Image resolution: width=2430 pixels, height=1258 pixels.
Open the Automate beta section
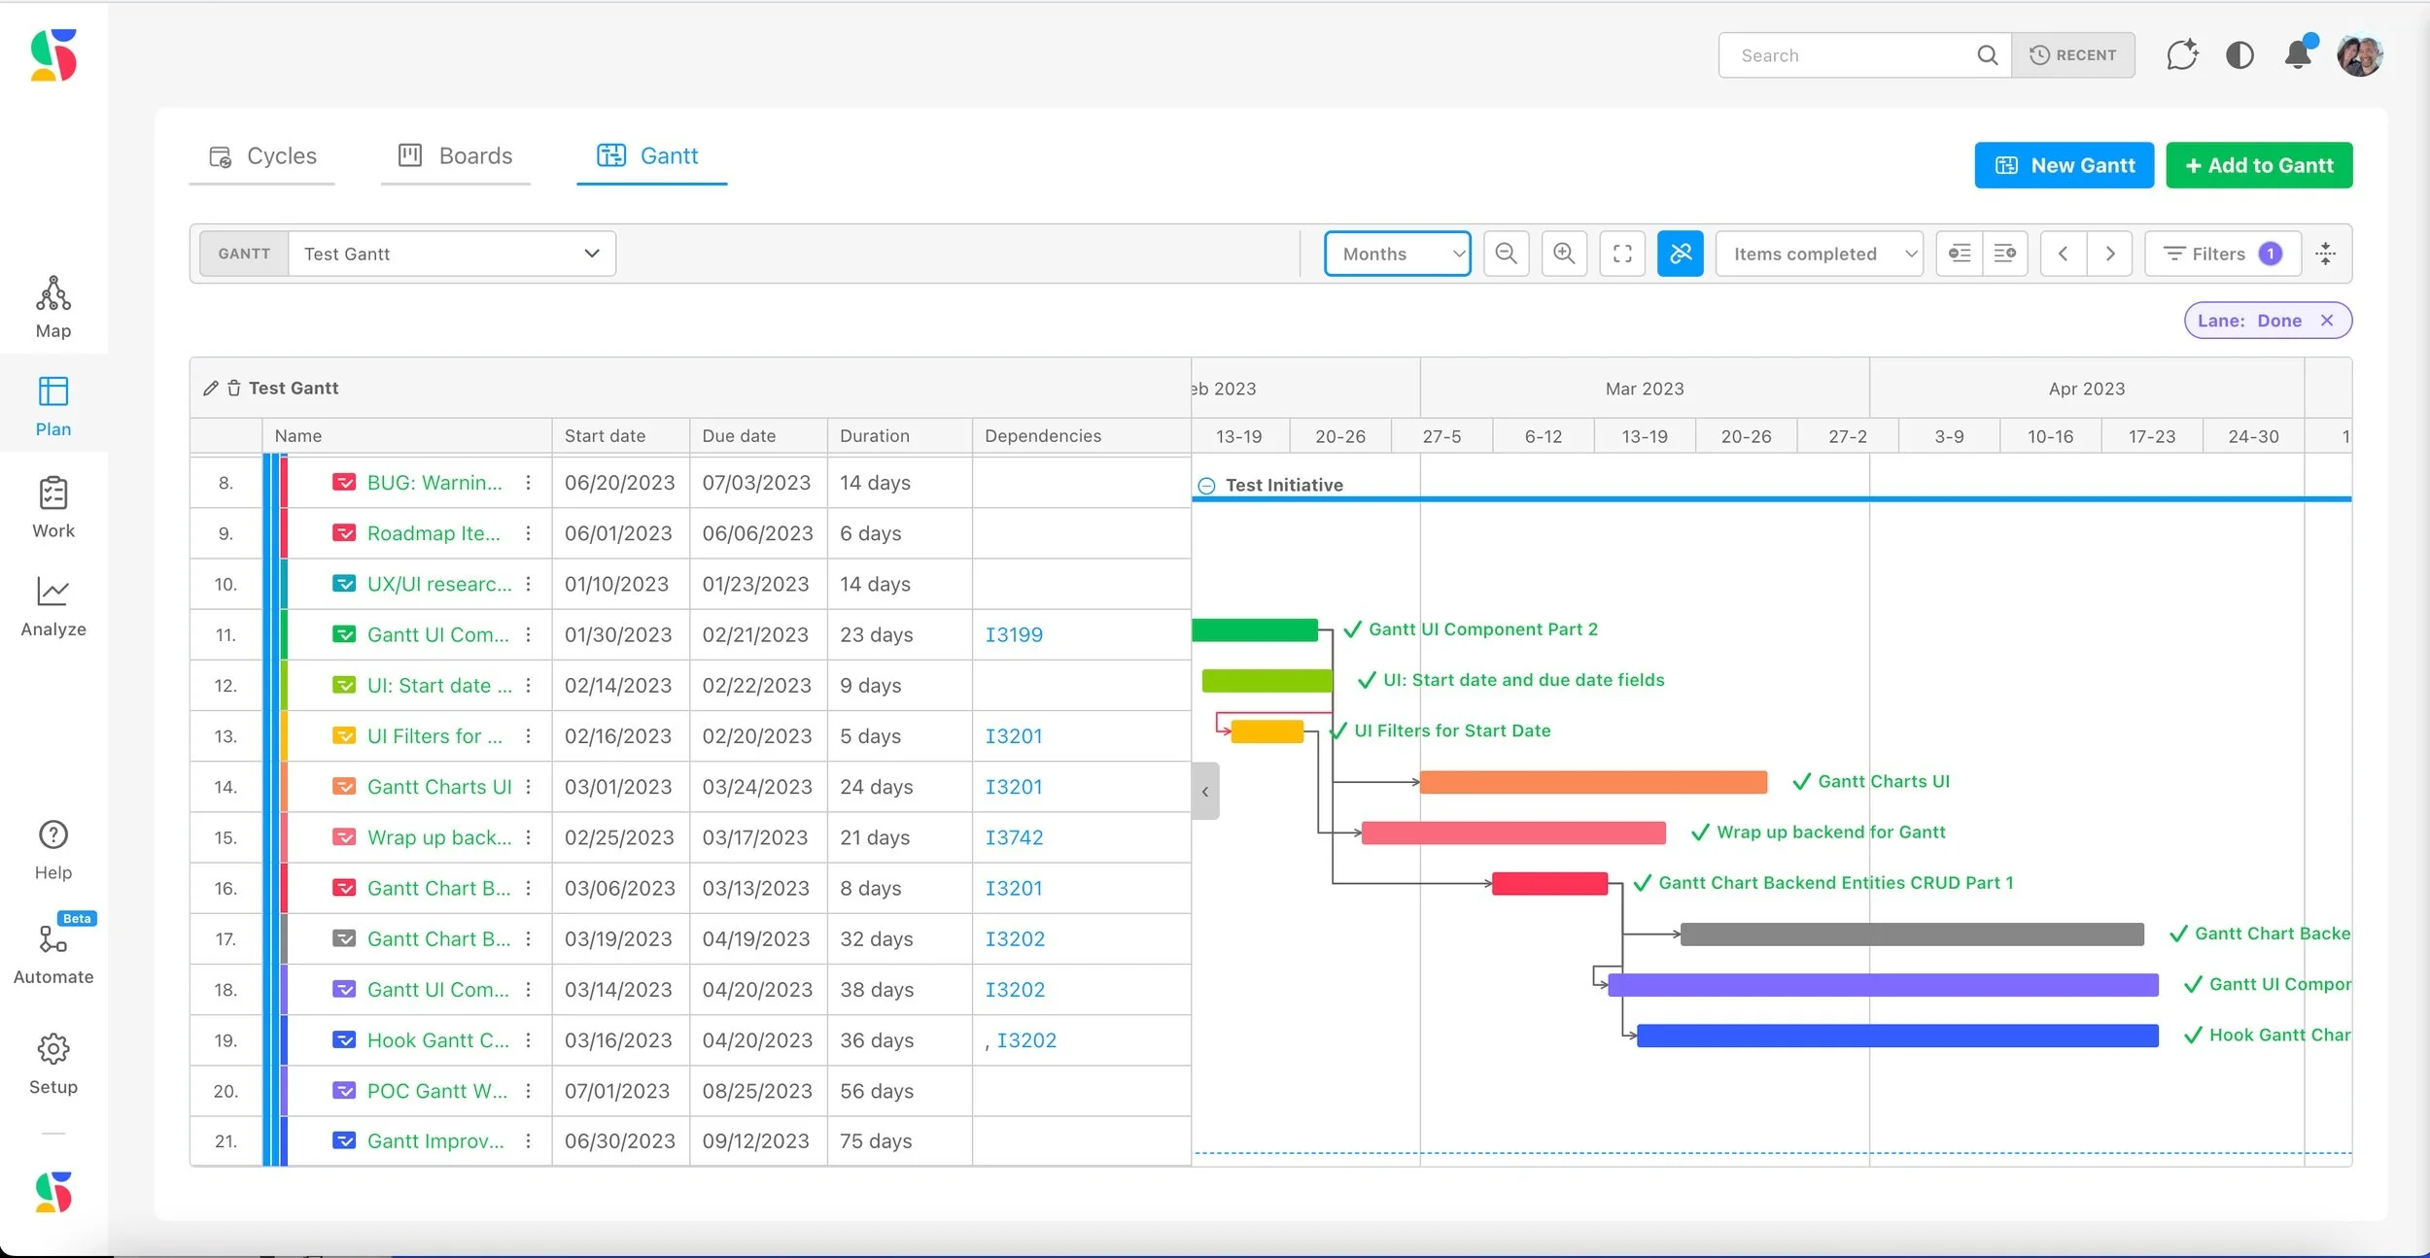53,954
